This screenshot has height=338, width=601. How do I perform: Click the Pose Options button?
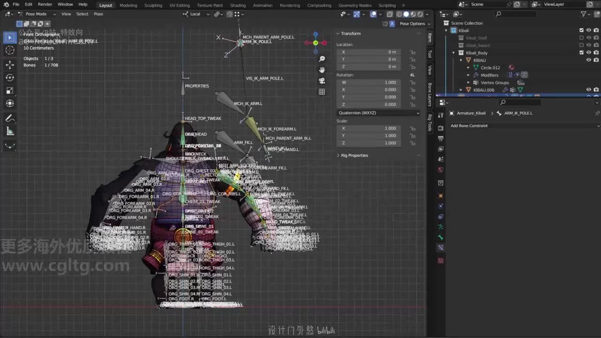click(412, 23)
